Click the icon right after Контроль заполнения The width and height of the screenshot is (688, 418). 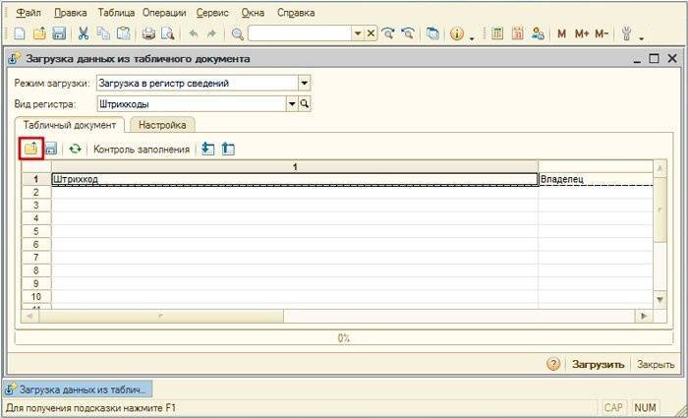207,149
